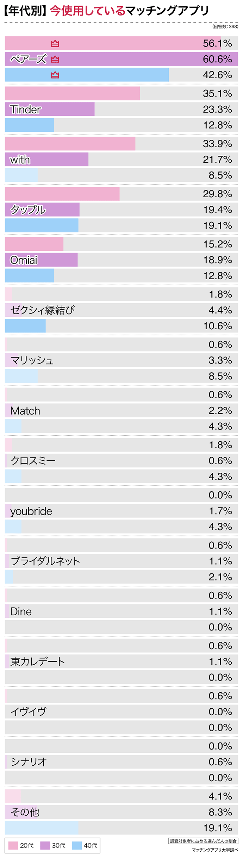
Task: Click the crown icon in the top pink bar
Action: tap(55, 43)
